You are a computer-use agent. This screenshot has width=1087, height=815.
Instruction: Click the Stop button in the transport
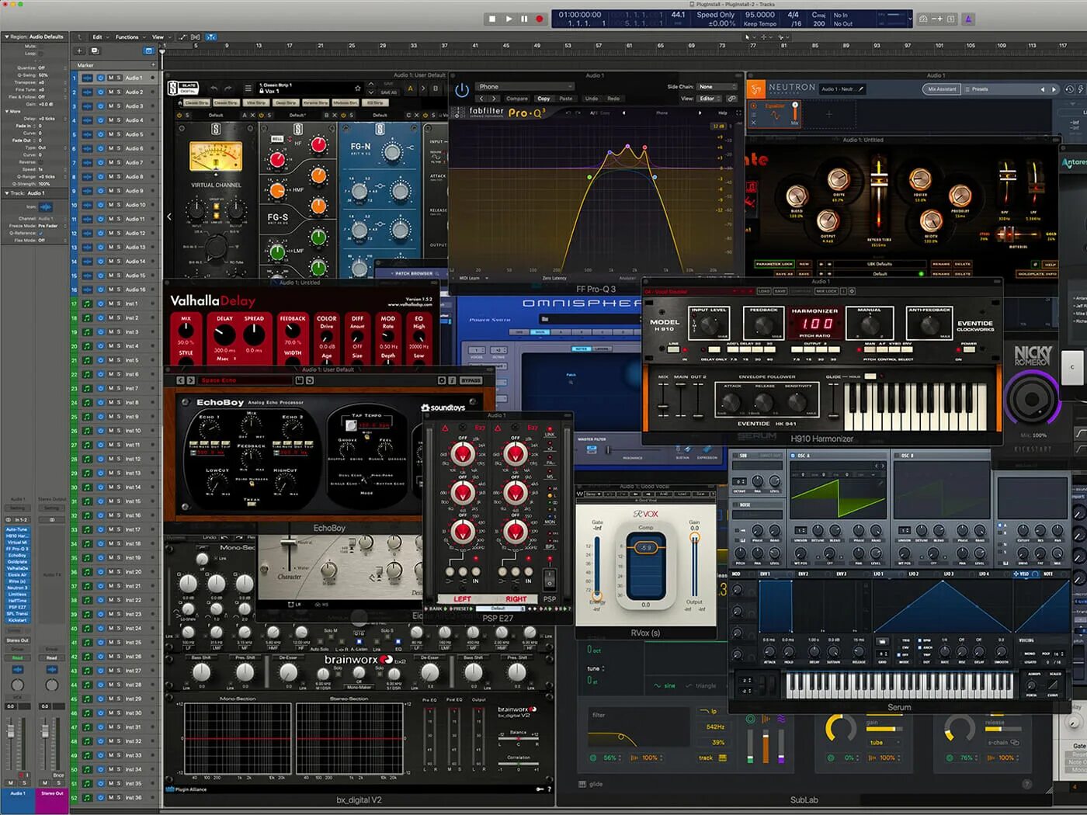[492, 19]
